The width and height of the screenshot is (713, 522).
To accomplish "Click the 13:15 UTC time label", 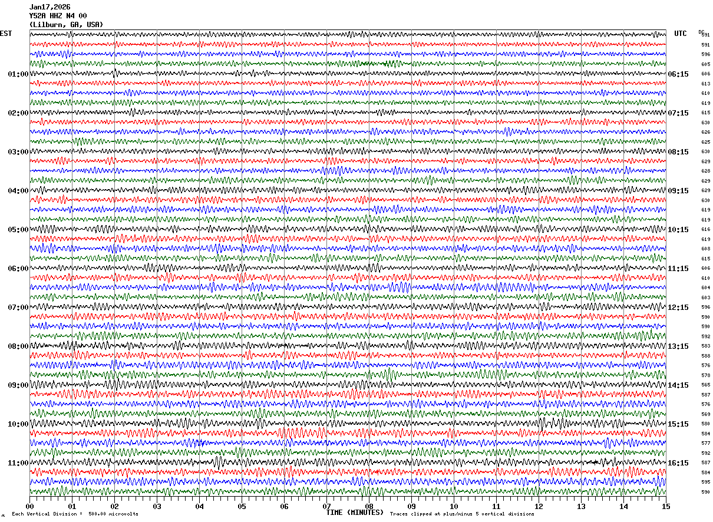I will [678, 346].
